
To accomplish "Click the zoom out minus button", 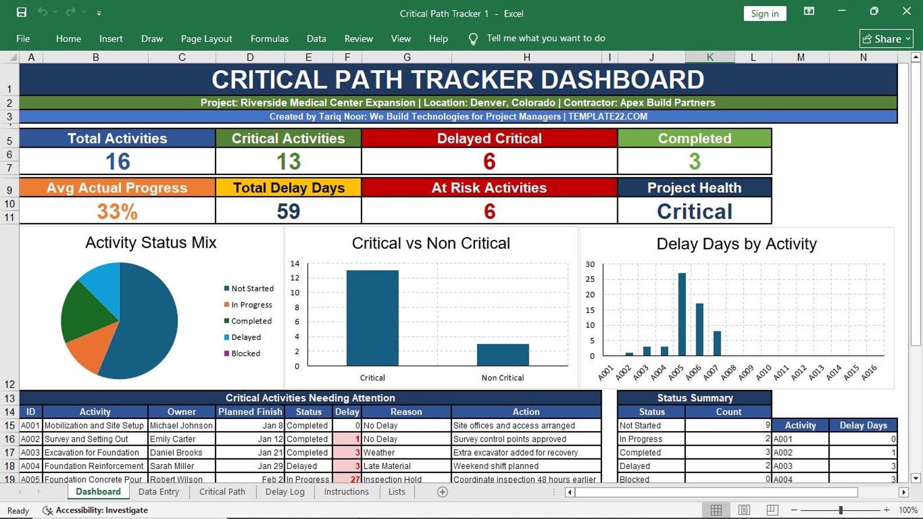I will coord(795,510).
